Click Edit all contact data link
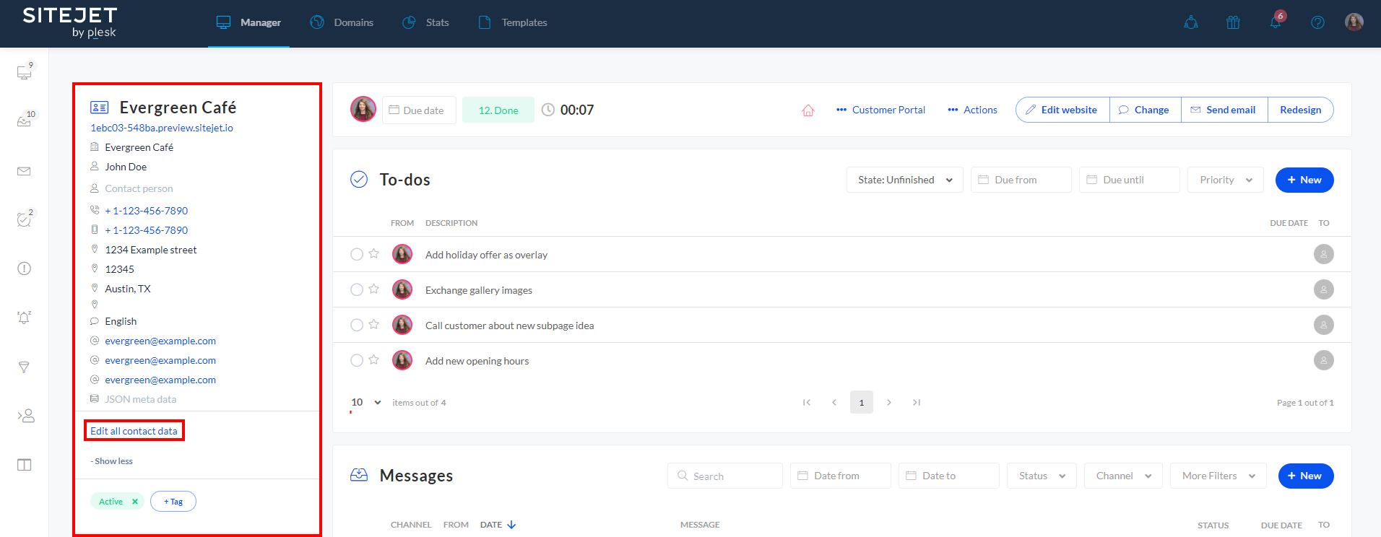The width and height of the screenshot is (1381, 537). (x=134, y=431)
